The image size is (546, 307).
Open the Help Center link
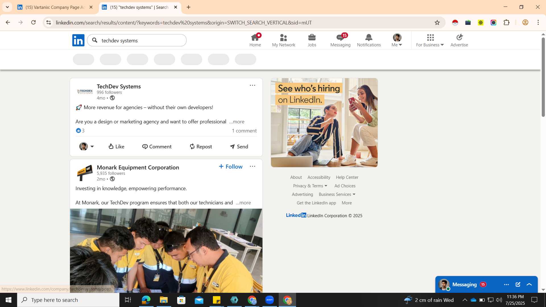pyautogui.click(x=347, y=177)
